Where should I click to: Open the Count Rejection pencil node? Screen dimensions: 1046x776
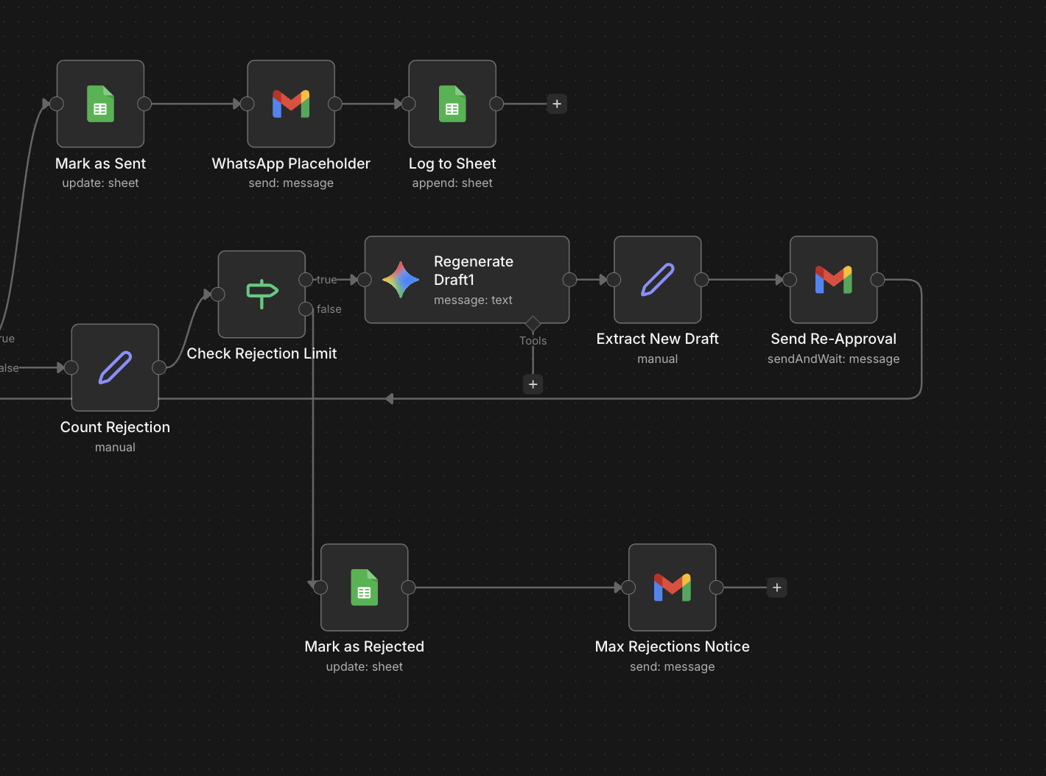point(115,367)
